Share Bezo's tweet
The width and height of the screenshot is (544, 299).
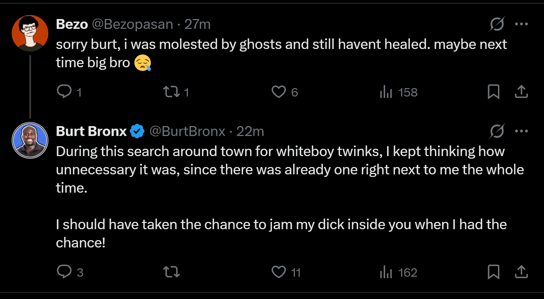point(521,92)
